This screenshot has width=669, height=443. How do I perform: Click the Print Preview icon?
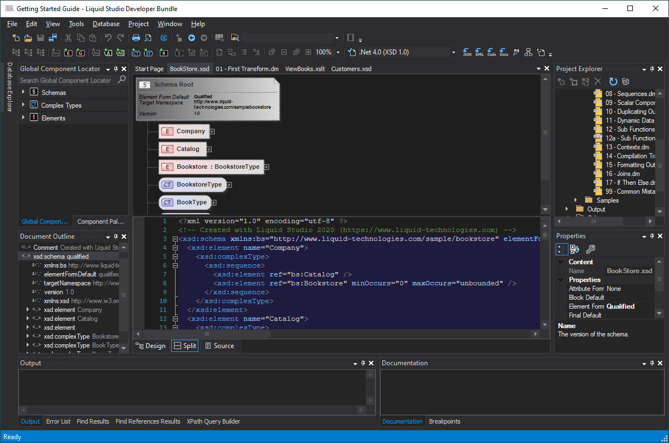[148, 38]
